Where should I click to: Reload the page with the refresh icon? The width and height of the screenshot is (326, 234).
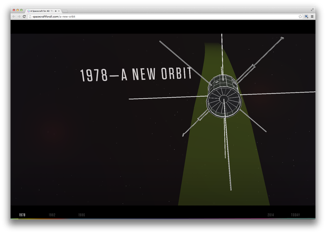24,17
